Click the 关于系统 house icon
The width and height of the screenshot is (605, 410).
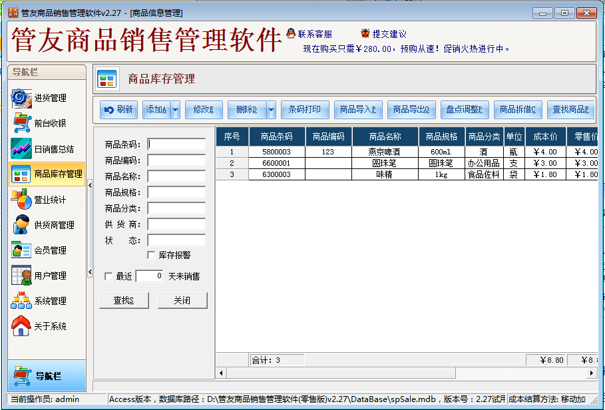pyautogui.click(x=21, y=326)
